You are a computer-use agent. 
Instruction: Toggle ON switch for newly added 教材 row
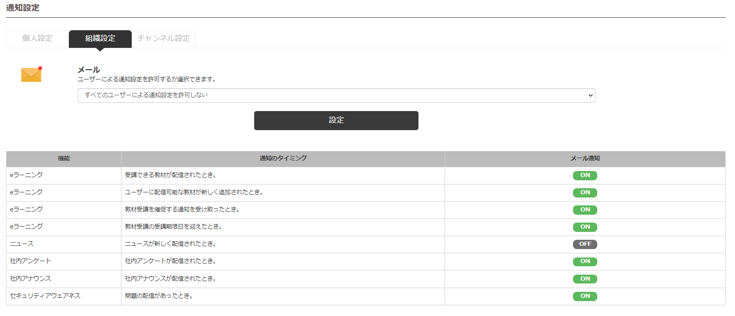click(x=585, y=192)
